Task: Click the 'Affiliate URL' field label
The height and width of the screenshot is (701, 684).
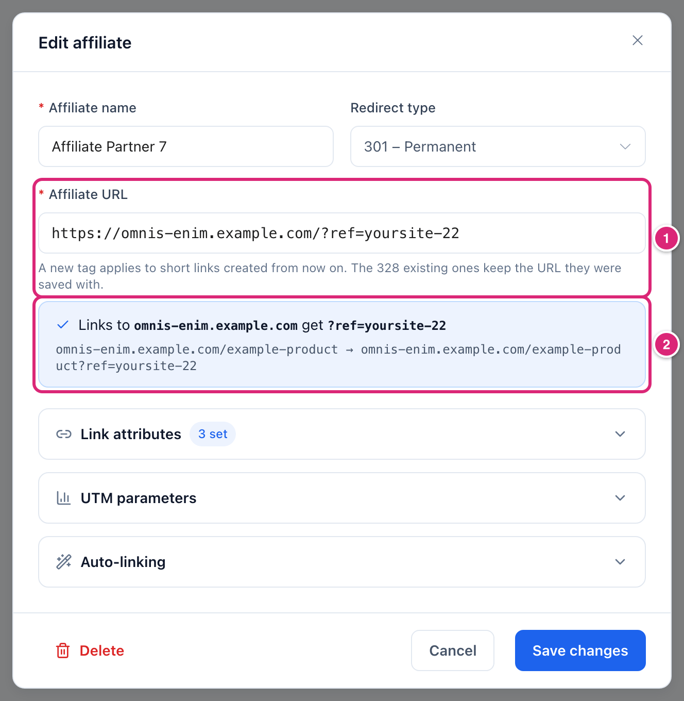Action: [x=88, y=194]
